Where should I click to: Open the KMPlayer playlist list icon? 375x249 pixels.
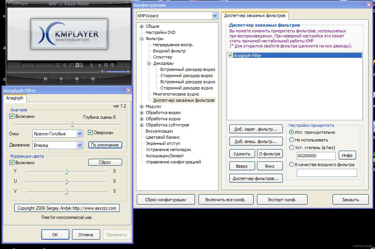tap(112, 65)
